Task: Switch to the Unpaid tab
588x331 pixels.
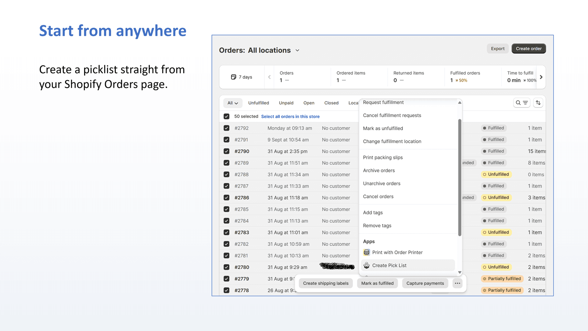Action: click(286, 103)
